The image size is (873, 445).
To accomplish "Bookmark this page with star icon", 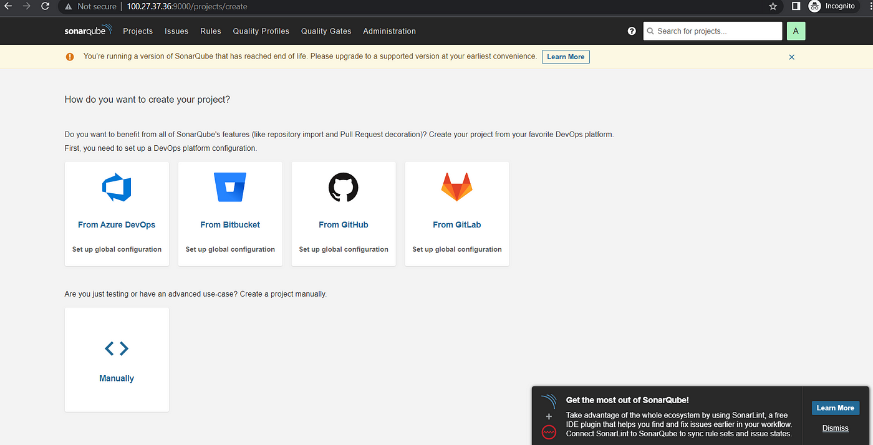I will point(773,6).
